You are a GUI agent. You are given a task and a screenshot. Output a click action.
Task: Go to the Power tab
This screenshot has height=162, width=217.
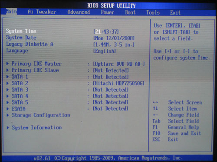(108, 12)
